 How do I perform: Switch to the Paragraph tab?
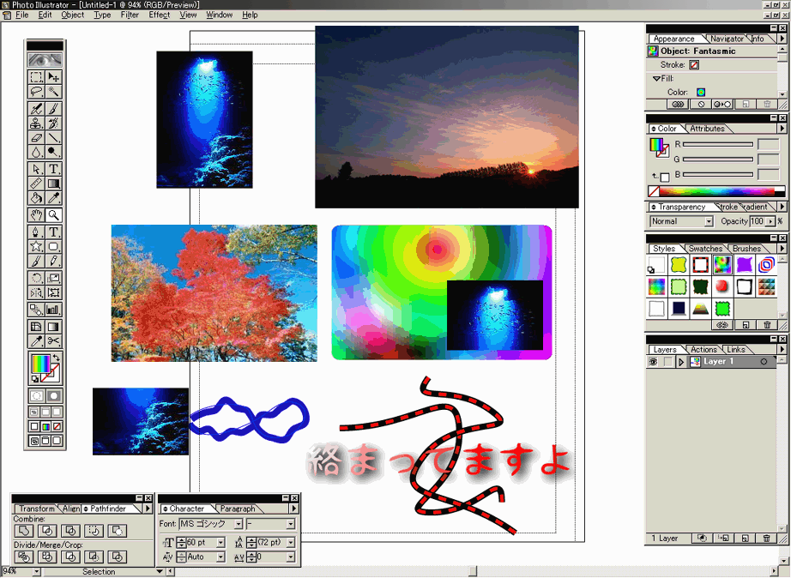click(238, 509)
